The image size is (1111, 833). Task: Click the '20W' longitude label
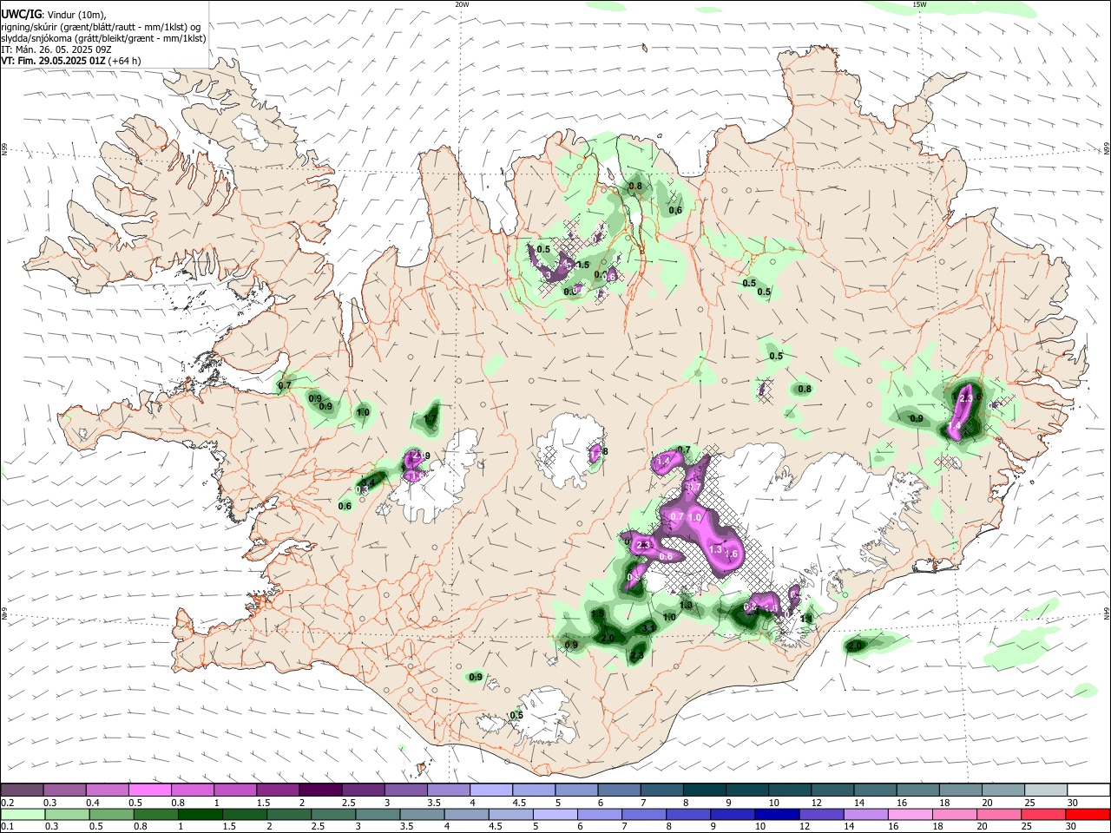click(x=462, y=4)
